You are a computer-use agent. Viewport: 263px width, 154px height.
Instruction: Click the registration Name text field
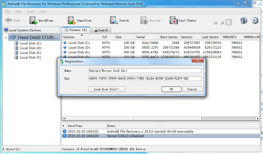point(145,71)
